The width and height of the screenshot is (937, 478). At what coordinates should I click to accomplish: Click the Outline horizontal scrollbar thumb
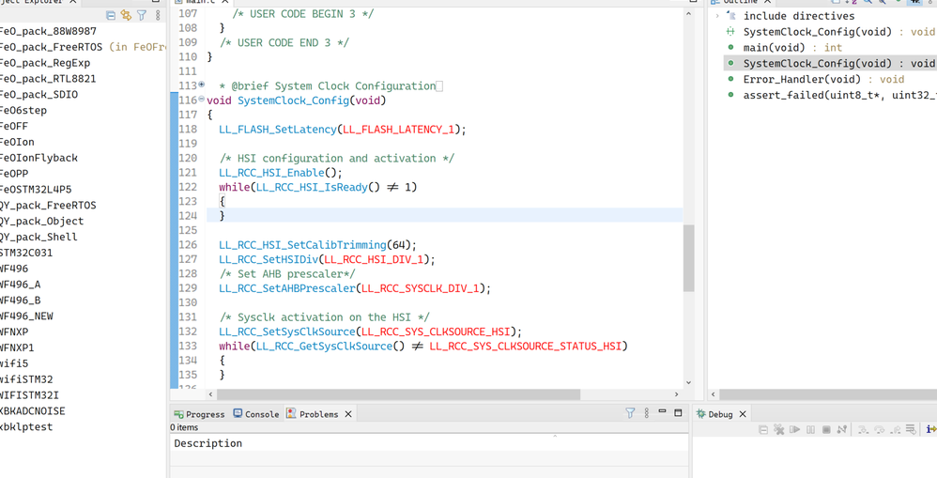click(x=828, y=395)
